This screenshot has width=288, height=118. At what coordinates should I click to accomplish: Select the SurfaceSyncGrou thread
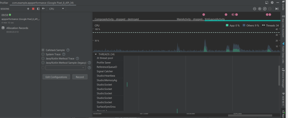point(106,107)
